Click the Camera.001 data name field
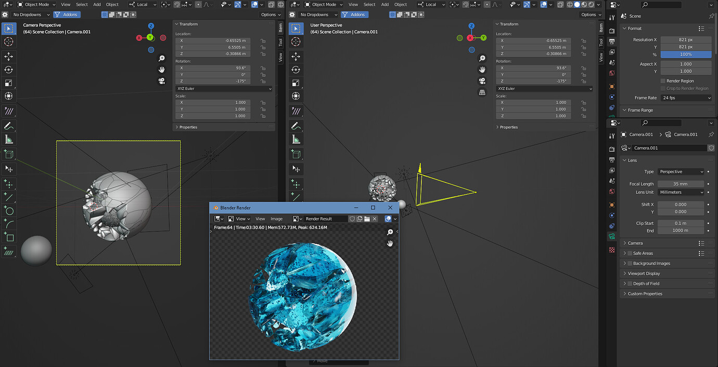Screen dimensions: 718x367 [x=670, y=148]
